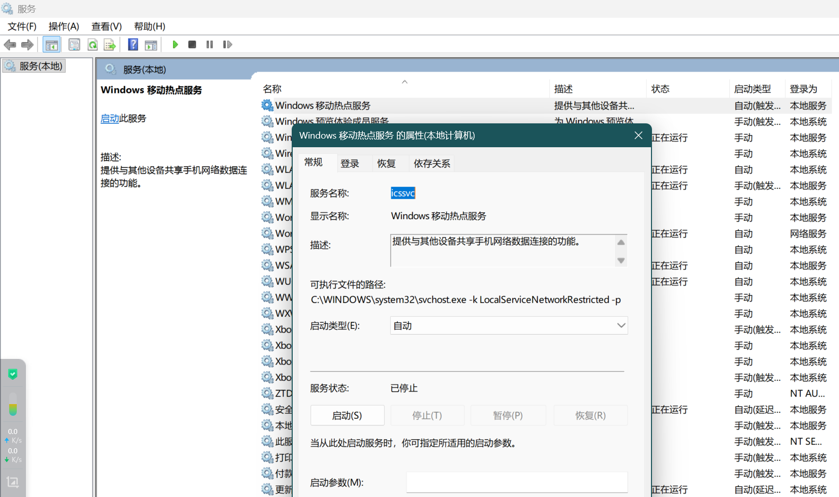Select Windows 移动热点服务 in the services list
This screenshot has height=497, width=839.
tap(323, 106)
